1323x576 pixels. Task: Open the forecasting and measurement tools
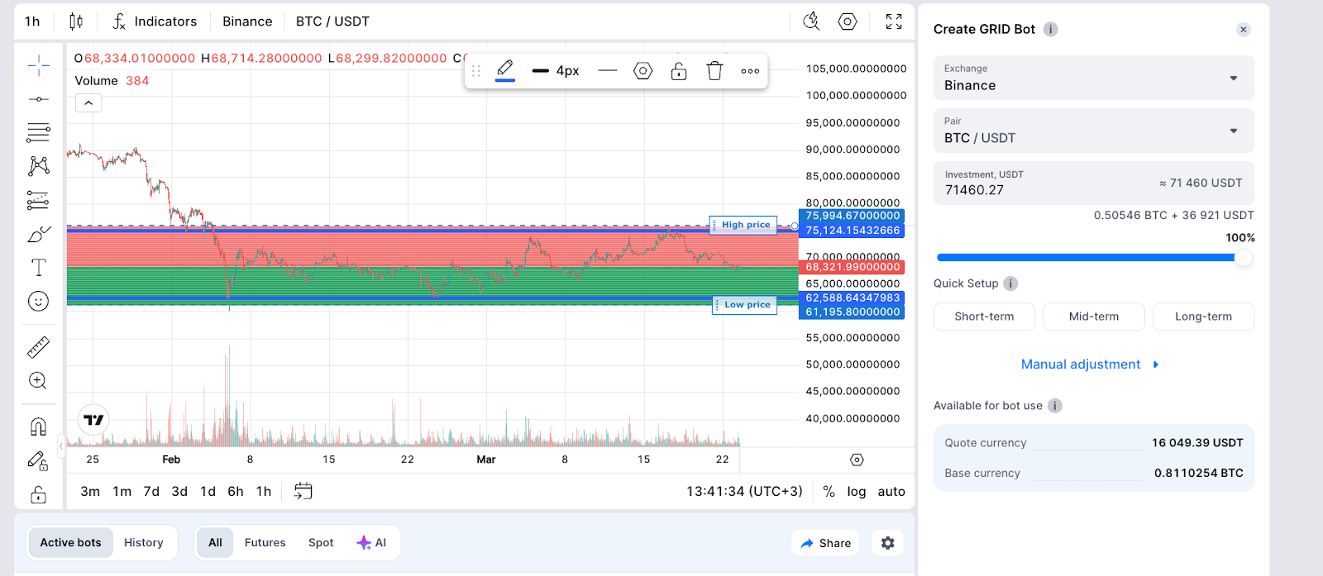click(x=38, y=200)
